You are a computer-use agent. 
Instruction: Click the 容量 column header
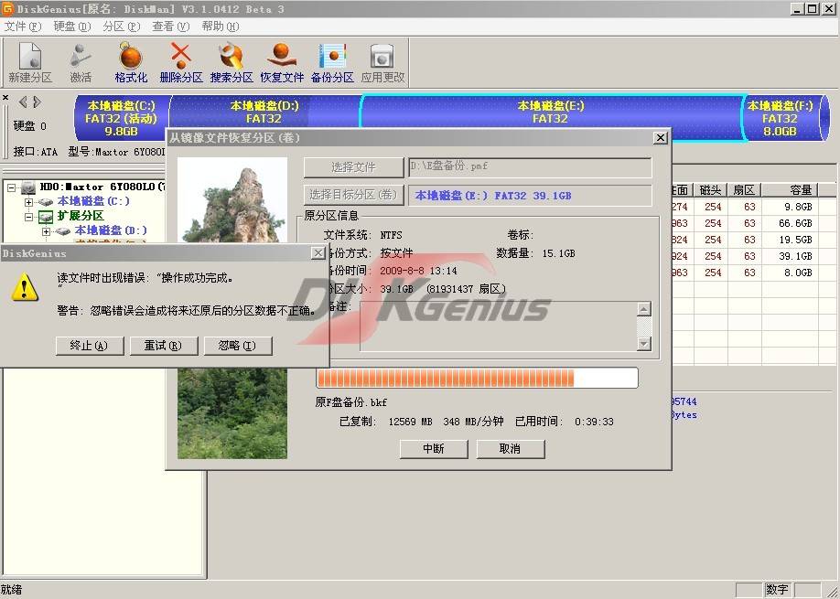pos(791,189)
